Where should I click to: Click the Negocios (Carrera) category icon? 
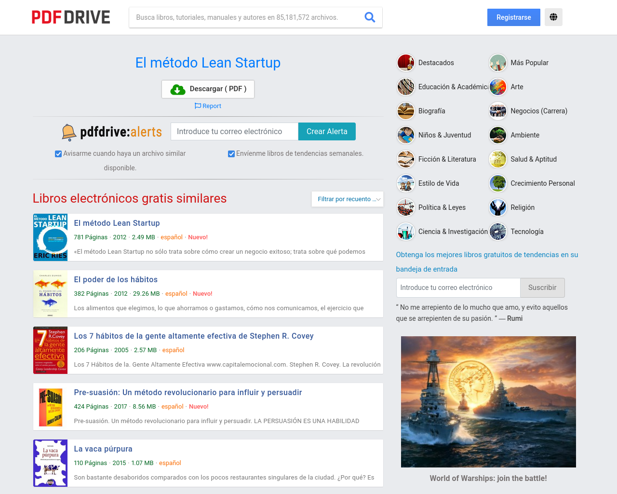498,111
